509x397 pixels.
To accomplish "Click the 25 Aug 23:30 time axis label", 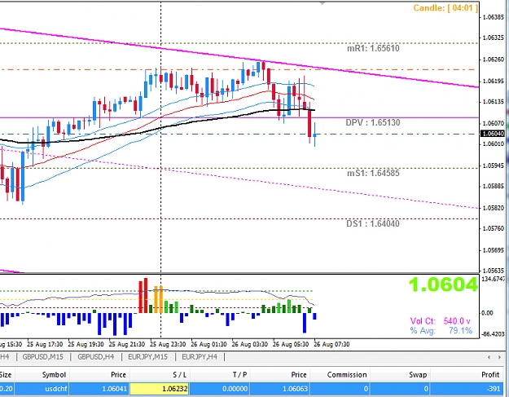I will pyautogui.click(x=168, y=344).
